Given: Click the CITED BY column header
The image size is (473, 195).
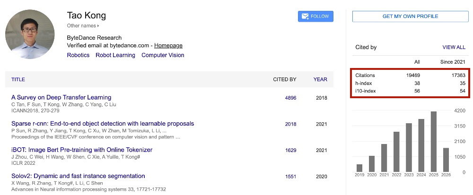Looking at the screenshot, I should (284, 79).
